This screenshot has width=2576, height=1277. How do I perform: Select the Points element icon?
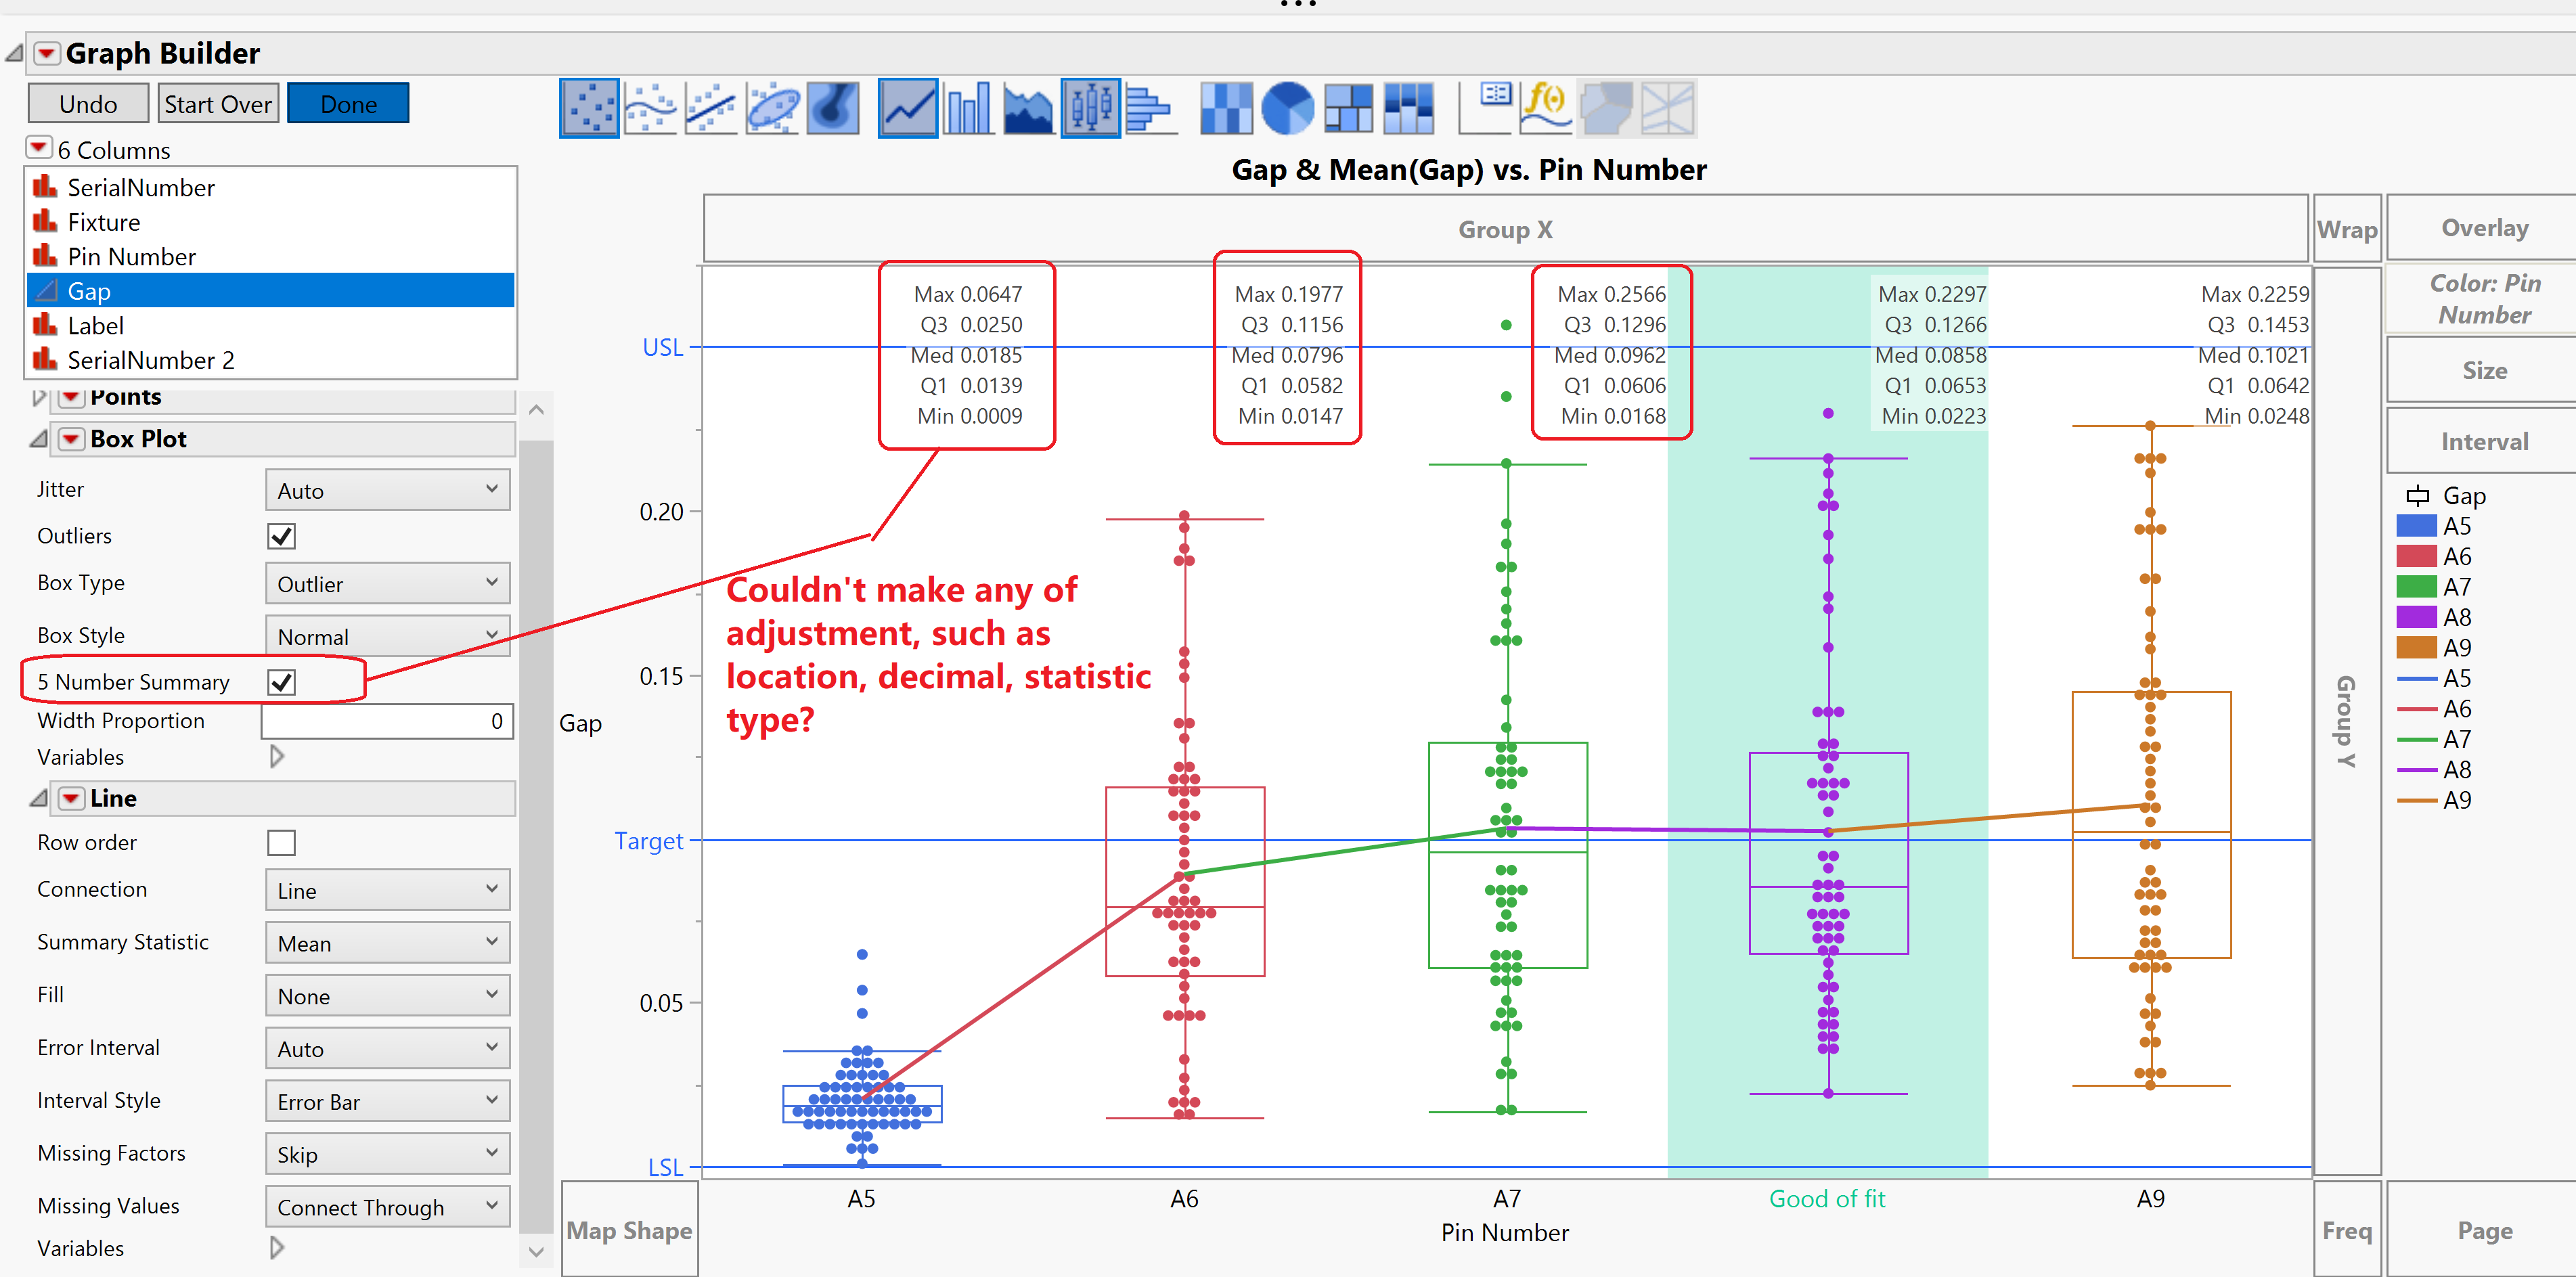point(589,108)
